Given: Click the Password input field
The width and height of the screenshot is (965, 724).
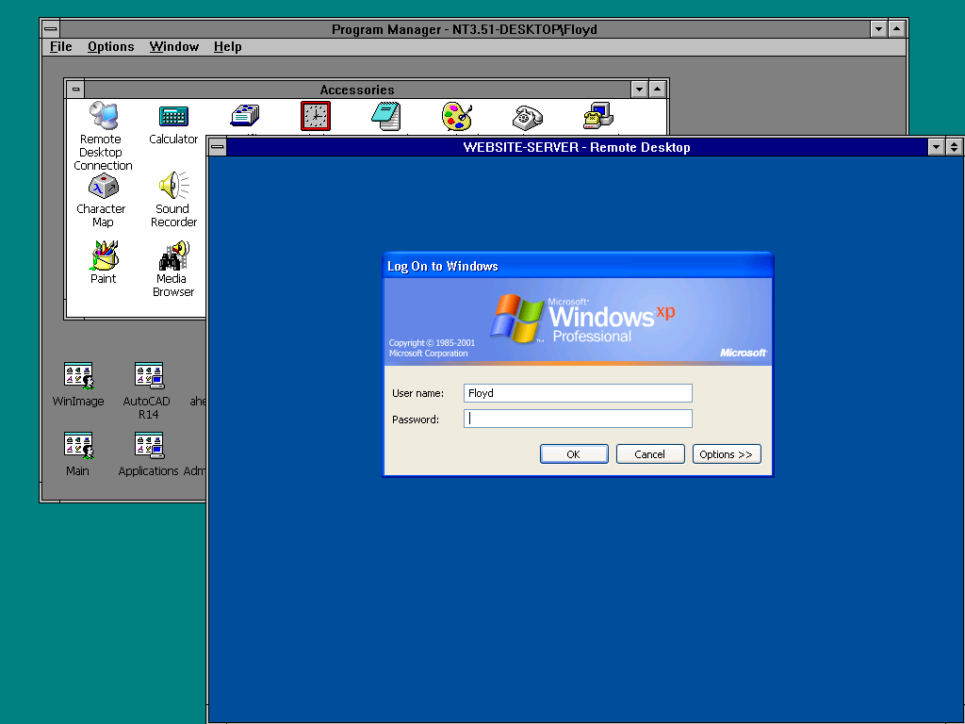Looking at the screenshot, I should [x=578, y=419].
